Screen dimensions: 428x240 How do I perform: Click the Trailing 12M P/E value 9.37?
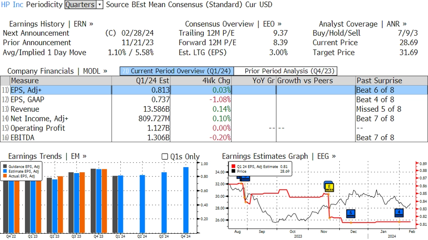click(x=280, y=33)
